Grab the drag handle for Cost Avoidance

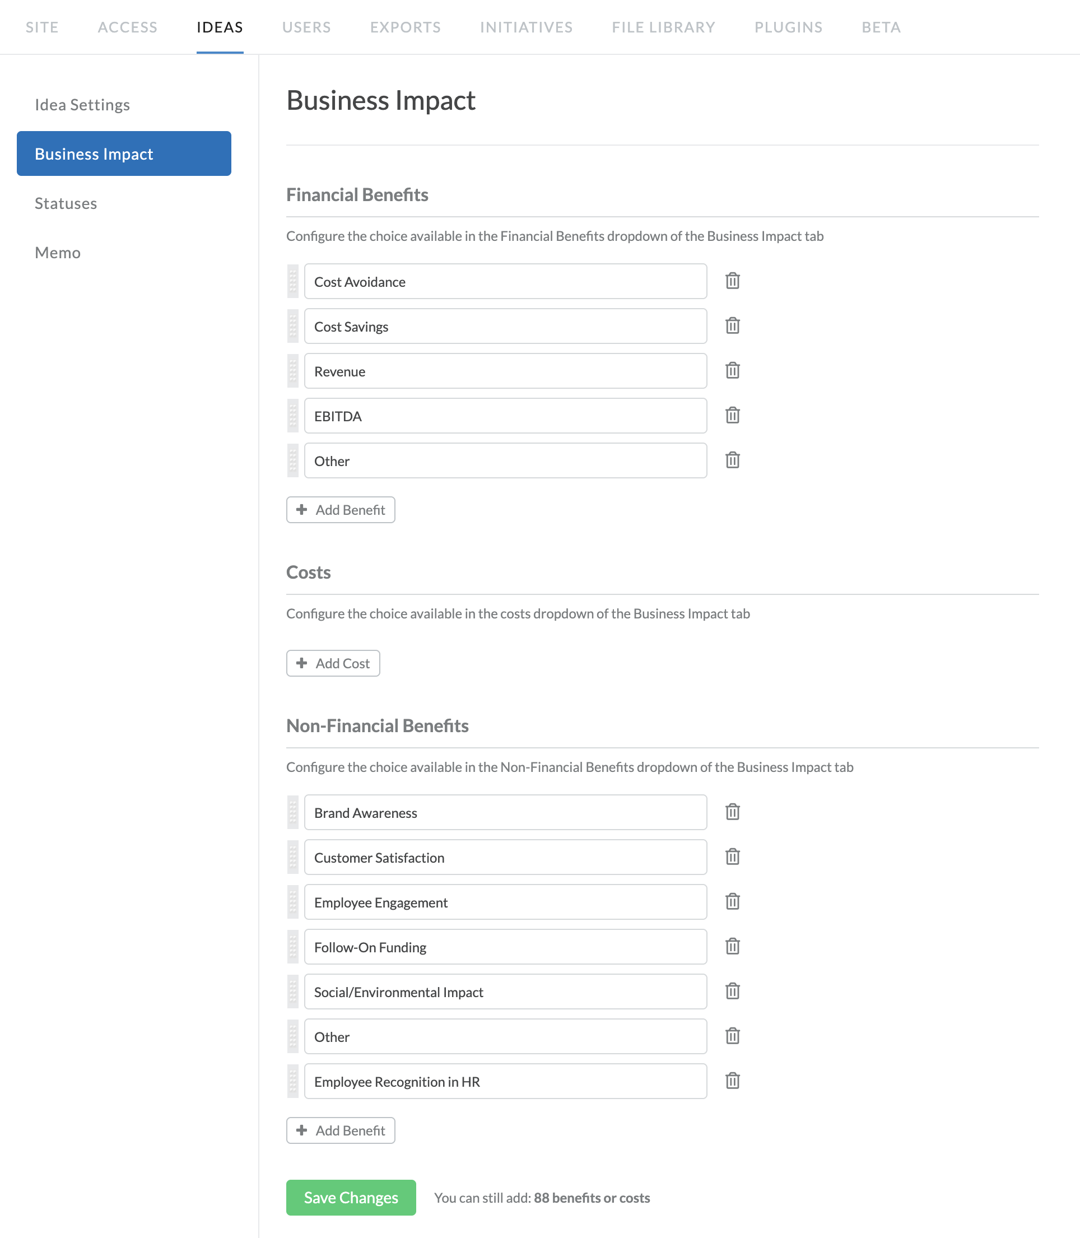(293, 281)
